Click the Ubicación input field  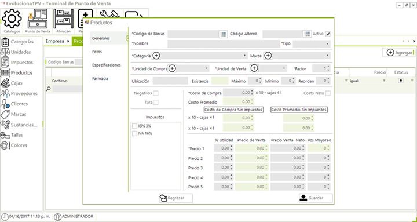(170, 81)
